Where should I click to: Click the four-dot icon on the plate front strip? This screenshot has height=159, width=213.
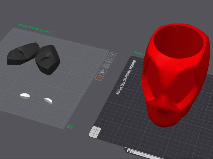129,151
